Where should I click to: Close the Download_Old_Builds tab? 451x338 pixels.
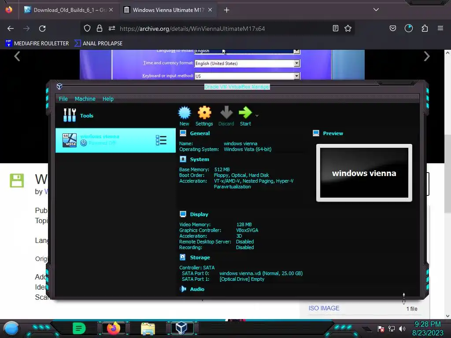coord(111,10)
